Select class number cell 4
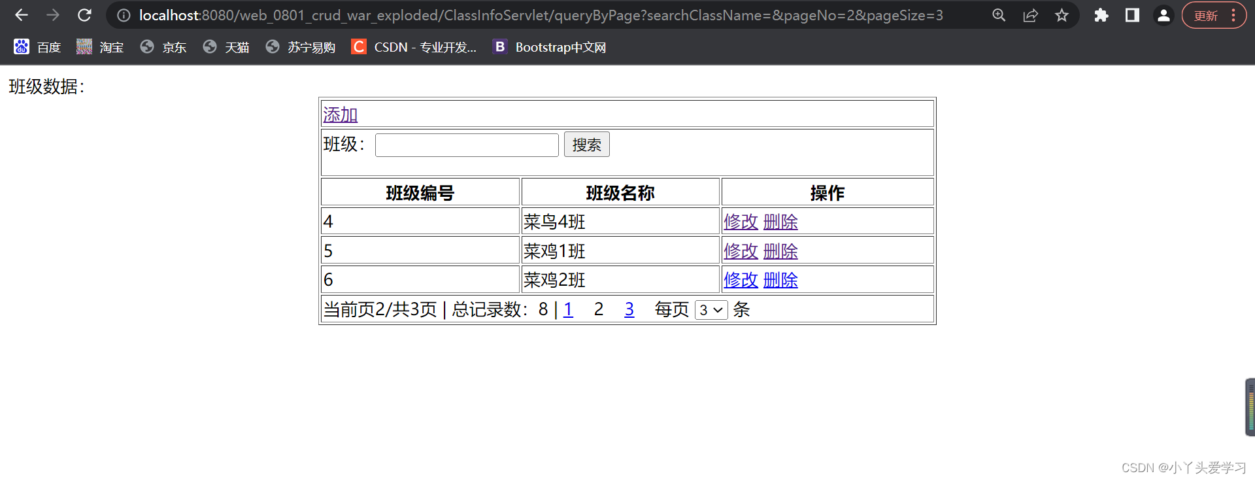The width and height of the screenshot is (1255, 480). pos(420,221)
